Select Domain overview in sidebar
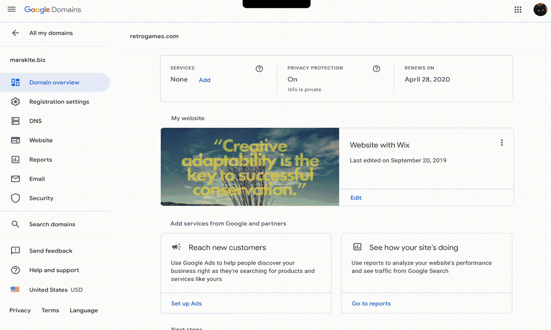Image resolution: width=551 pixels, height=330 pixels. (55, 82)
